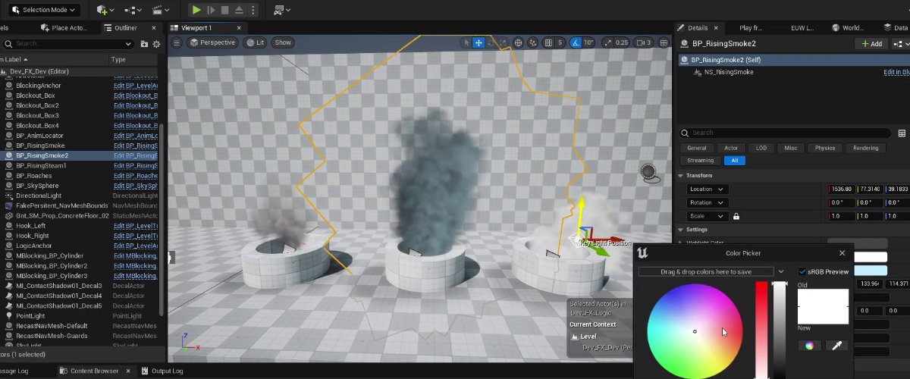Viewport: 910px width, 379px height.
Task: Select the translate (move) gizmo tool
Action: pos(479,42)
